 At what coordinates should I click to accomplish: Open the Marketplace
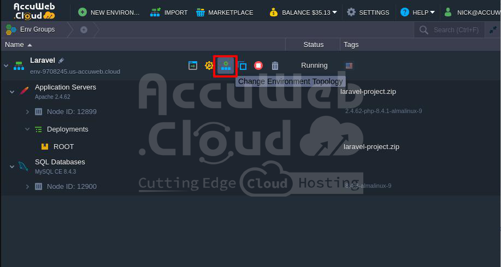point(225,12)
